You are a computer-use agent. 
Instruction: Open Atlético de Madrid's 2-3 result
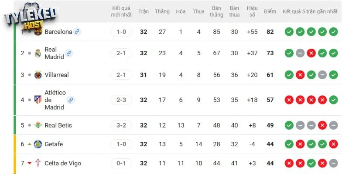[x=121, y=100]
